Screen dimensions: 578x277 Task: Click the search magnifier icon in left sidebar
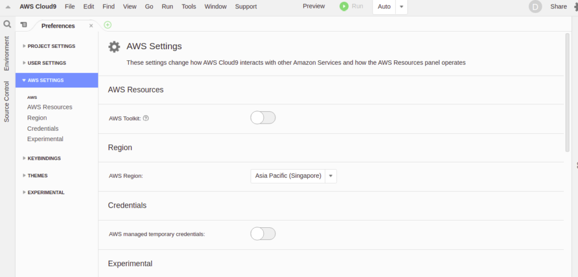click(x=7, y=24)
